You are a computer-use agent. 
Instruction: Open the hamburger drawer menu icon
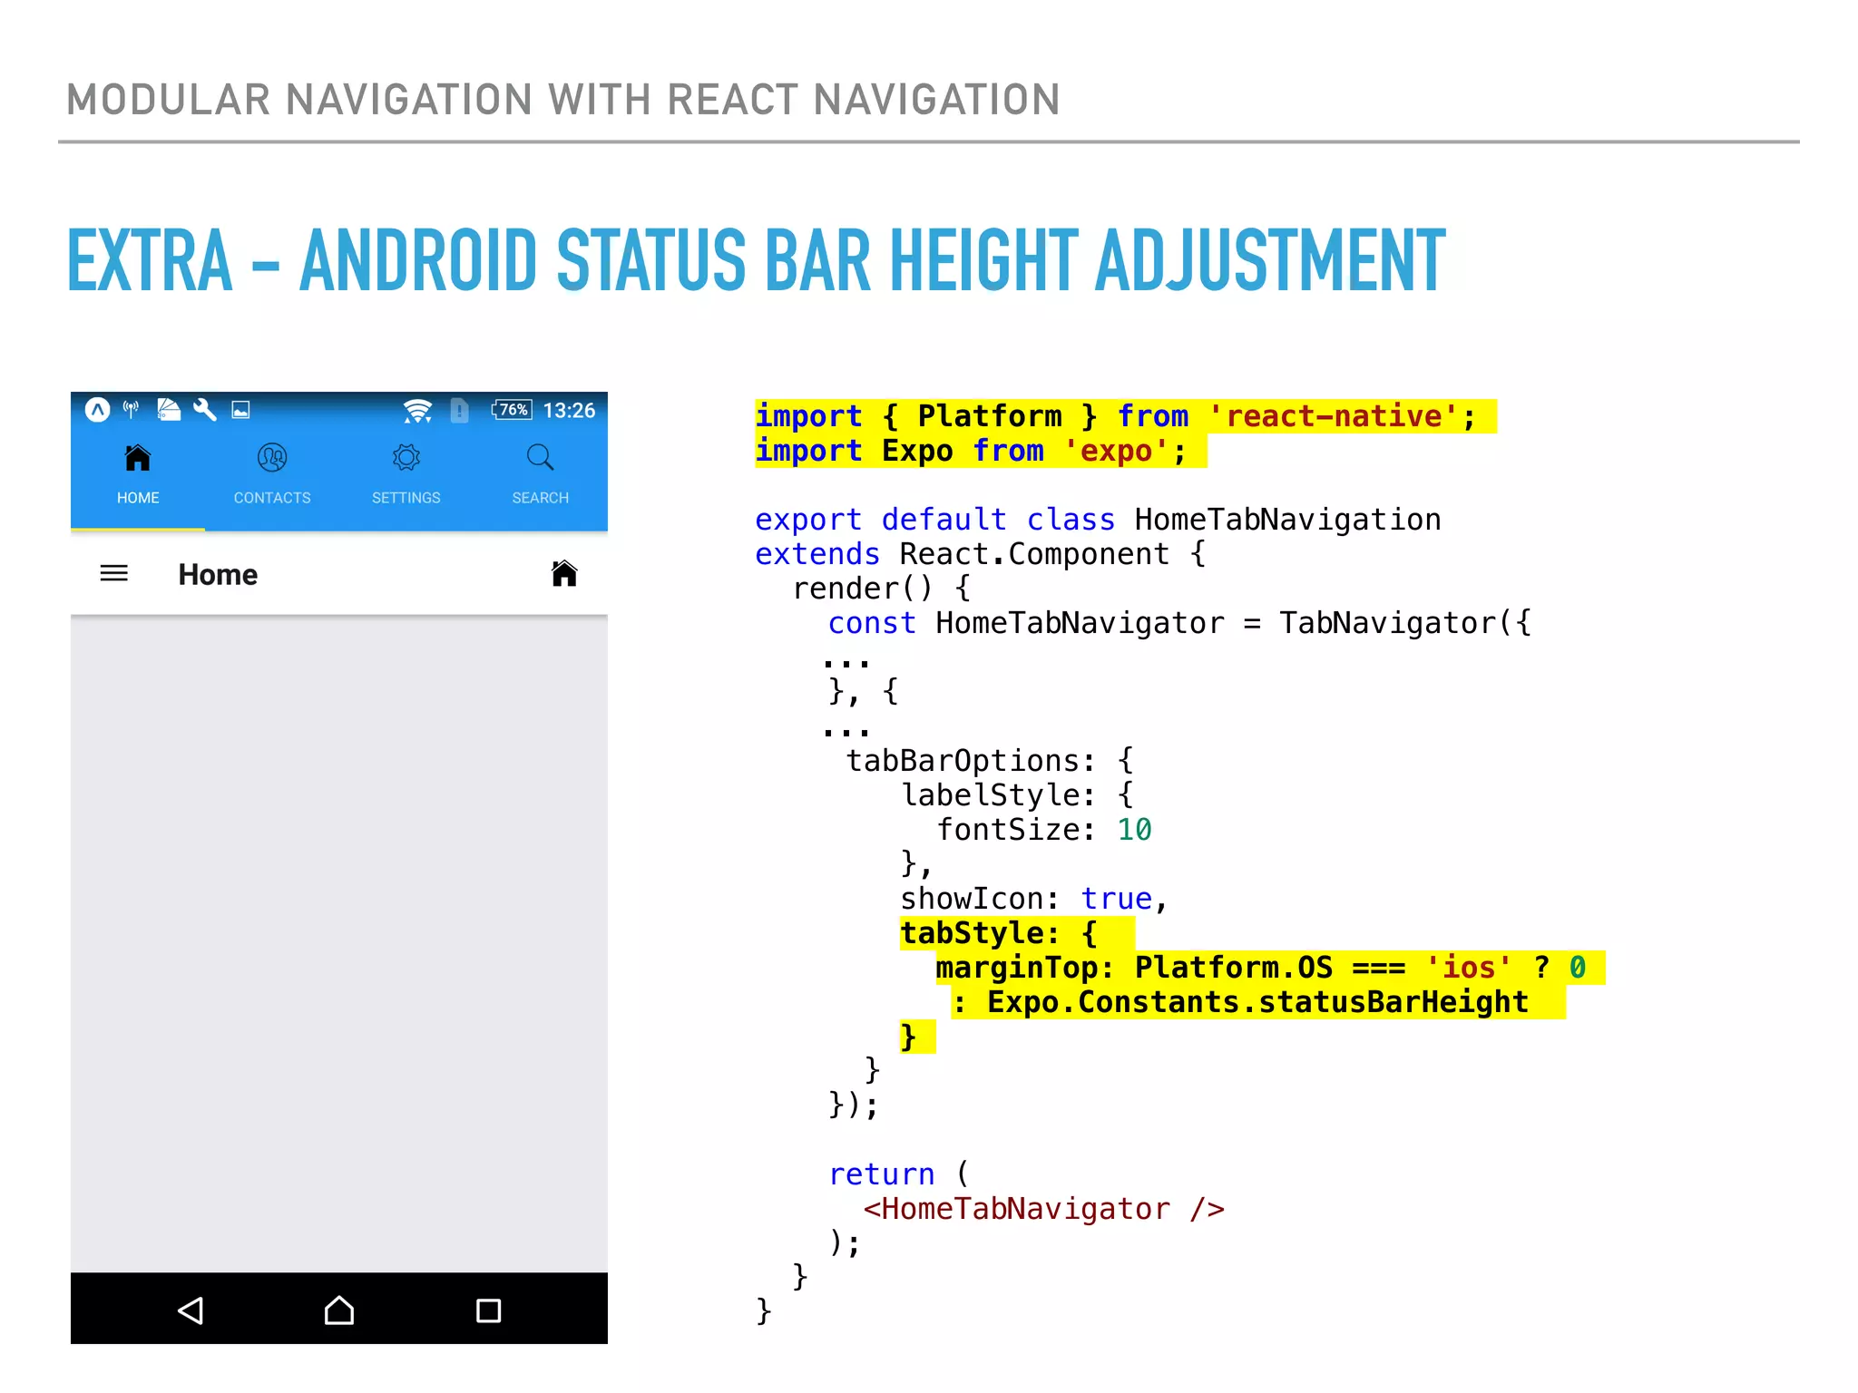coord(114,573)
